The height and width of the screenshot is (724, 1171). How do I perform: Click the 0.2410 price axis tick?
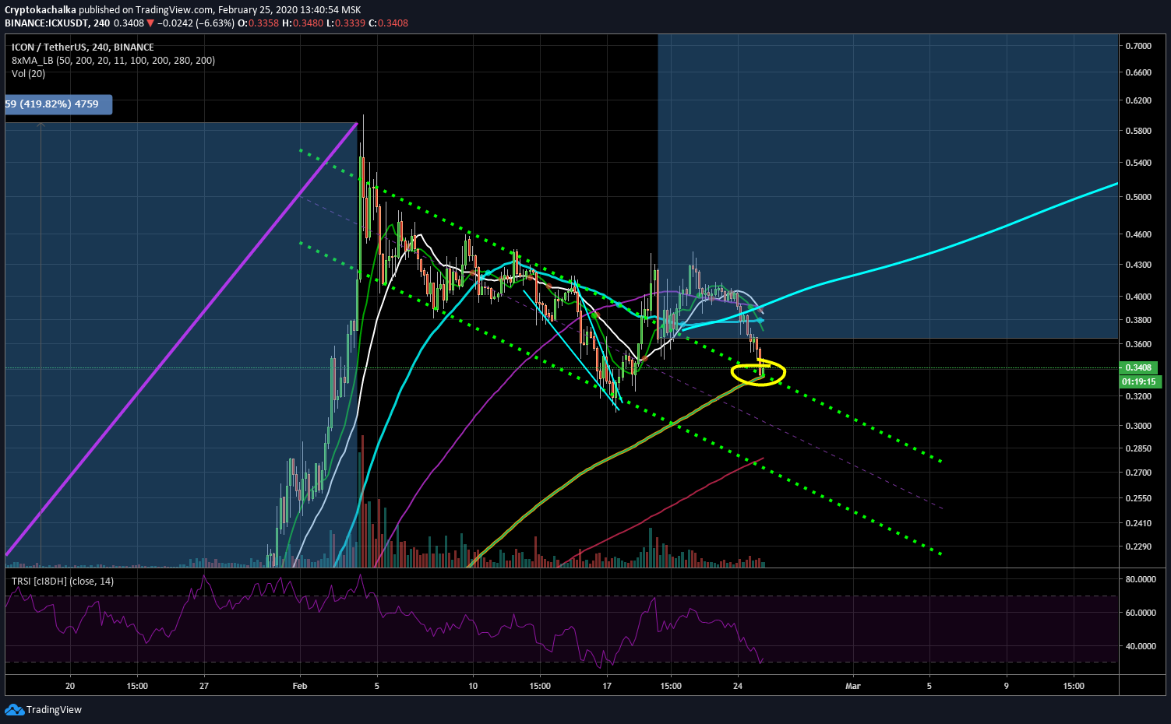(1138, 523)
